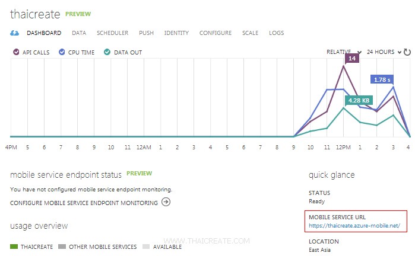415x256 pixels.
Task: Click the quick start cloud icon
Action: tap(14, 33)
